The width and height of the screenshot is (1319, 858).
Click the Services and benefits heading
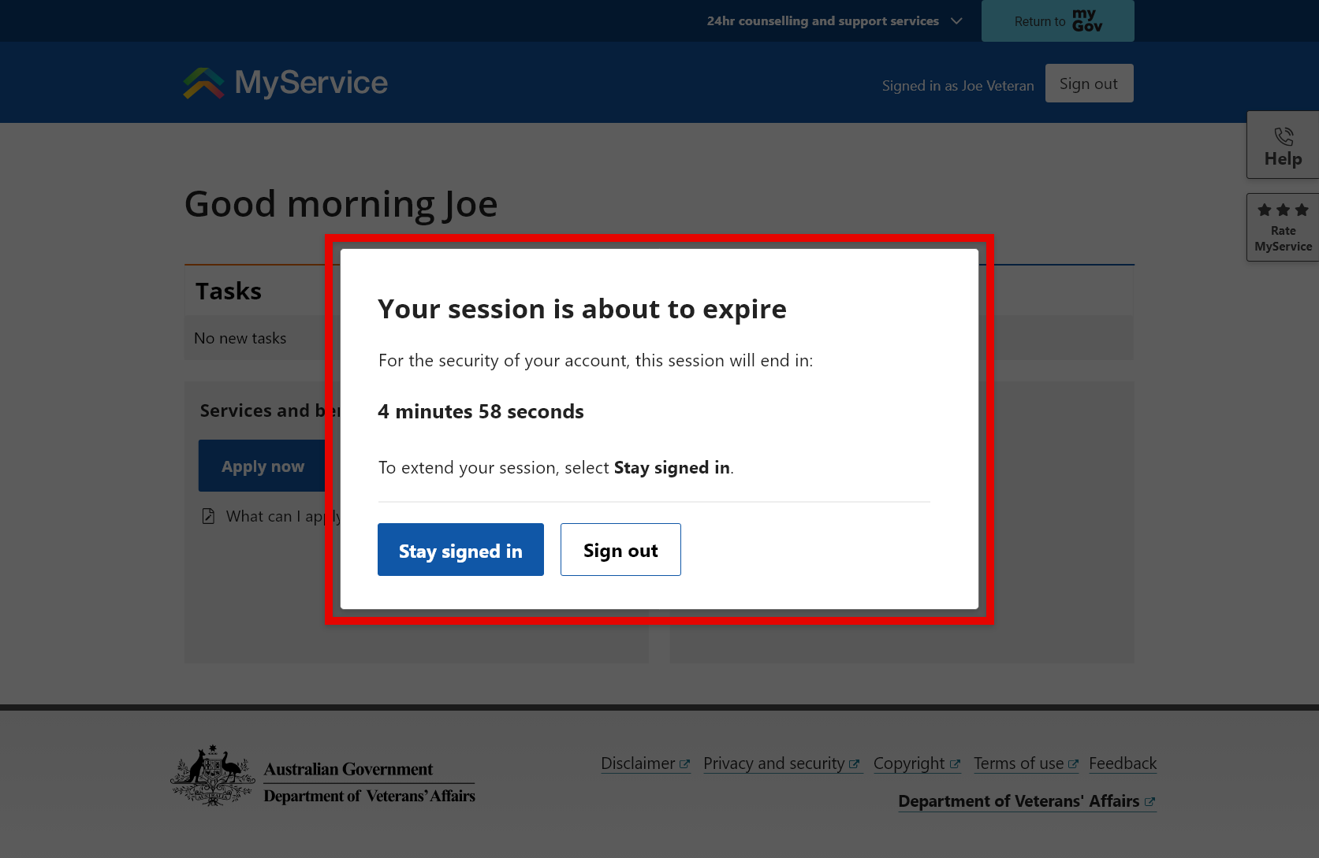click(x=270, y=410)
